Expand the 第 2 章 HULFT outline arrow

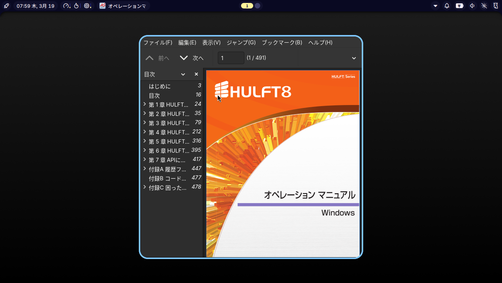point(145,113)
